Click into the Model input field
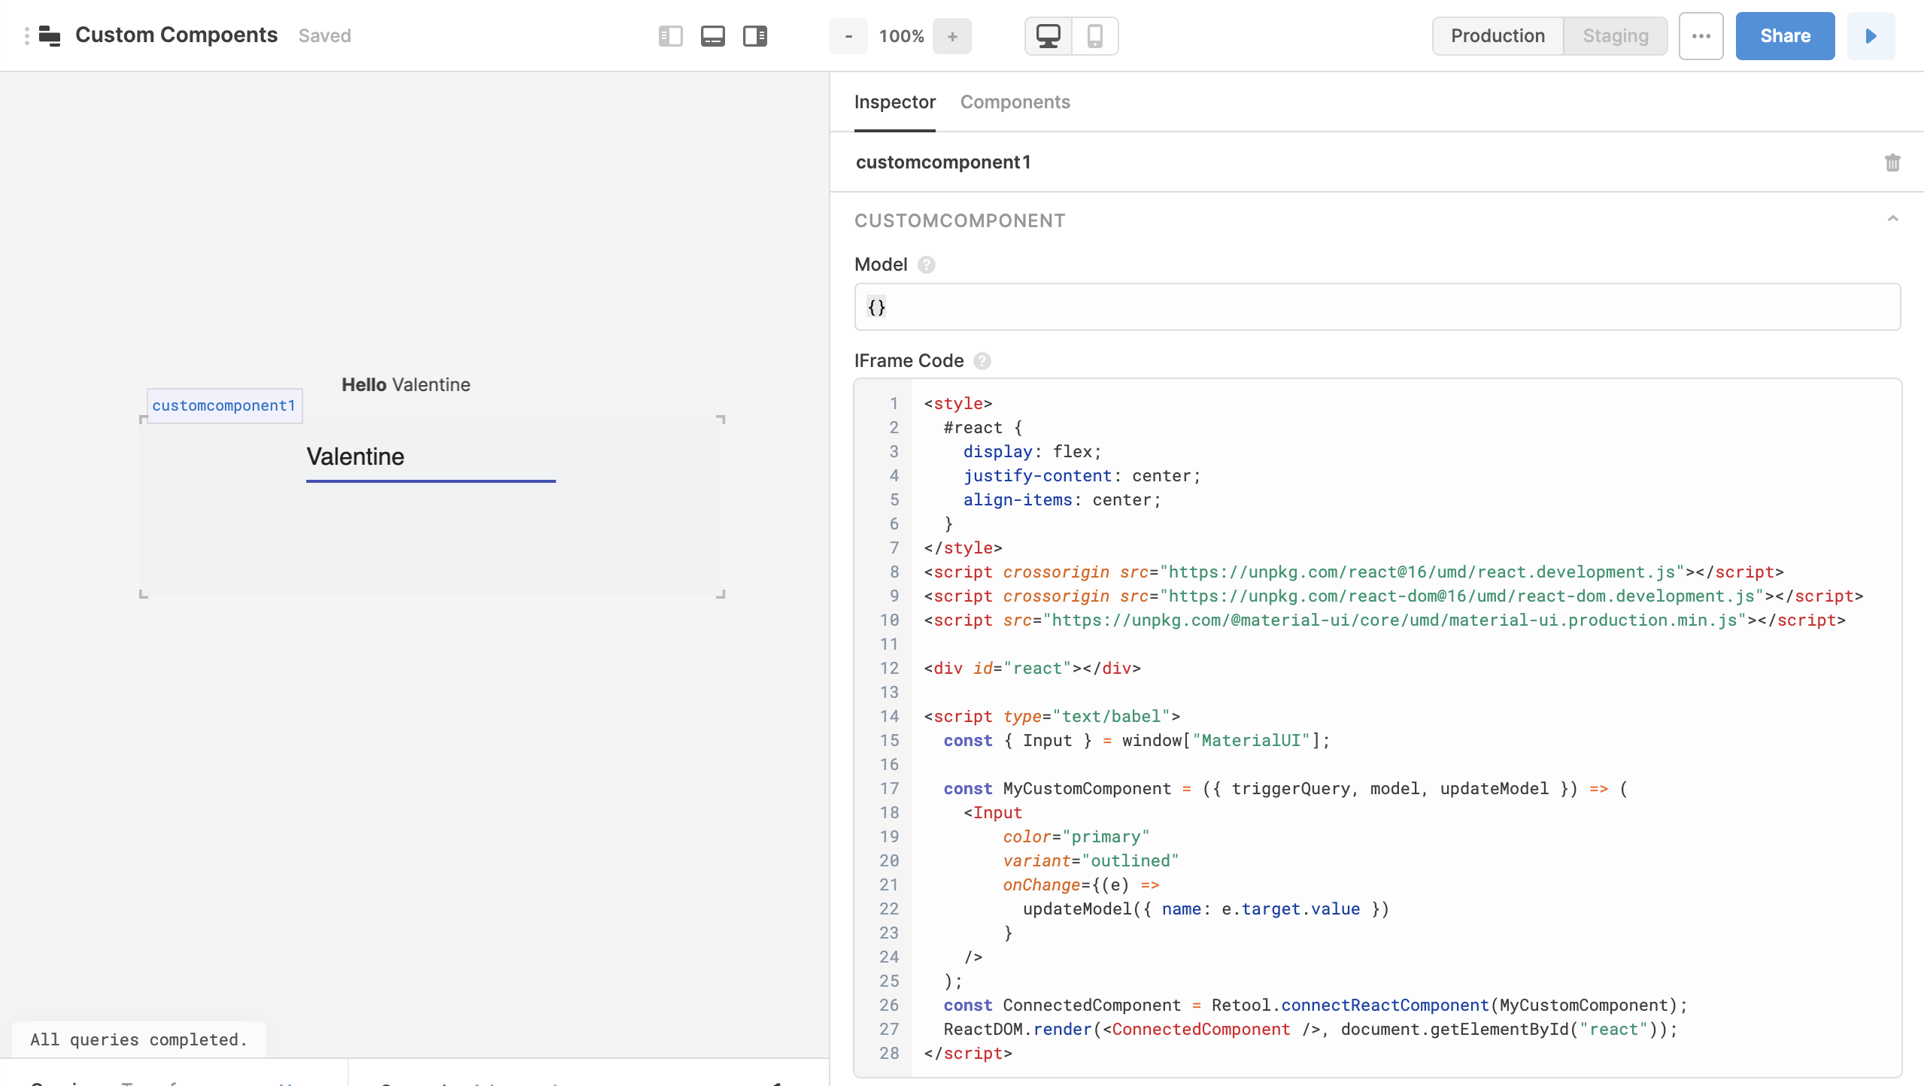 [x=1377, y=307]
